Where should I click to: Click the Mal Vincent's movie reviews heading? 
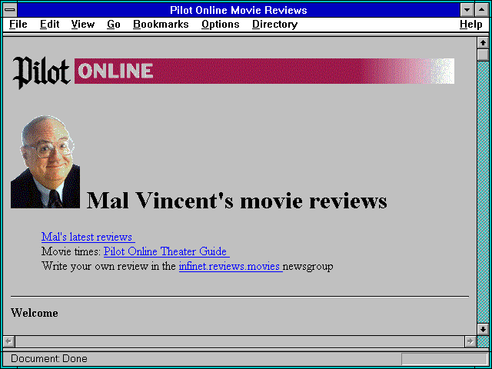[237, 200]
